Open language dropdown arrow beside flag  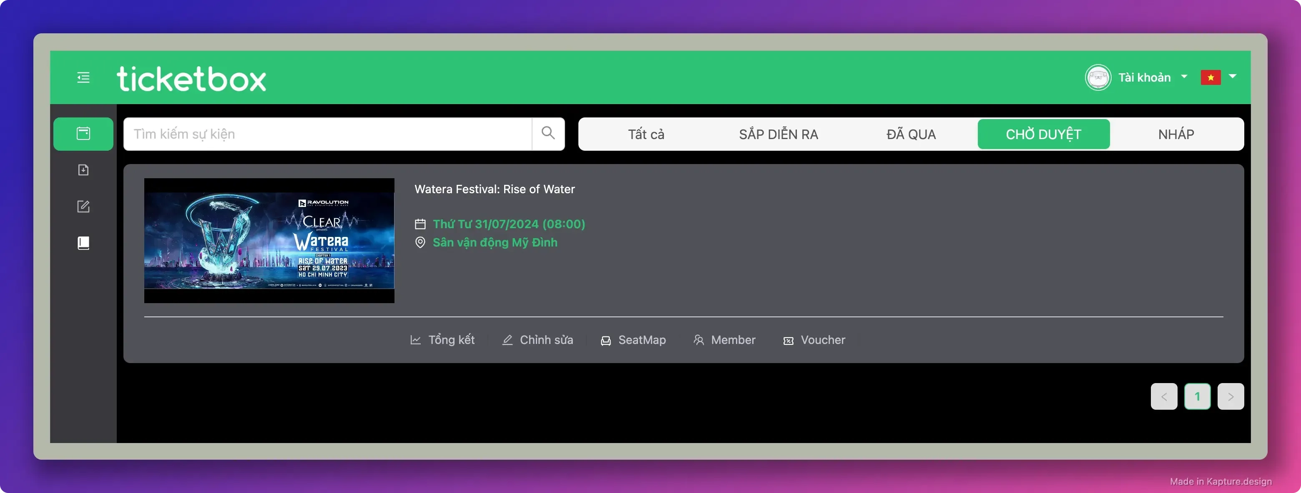(x=1232, y=77)
